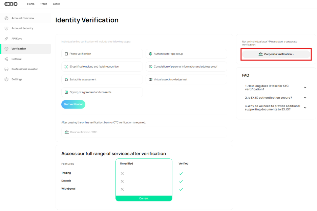
Task: Open the Learn menu
Action: point(56,4)
